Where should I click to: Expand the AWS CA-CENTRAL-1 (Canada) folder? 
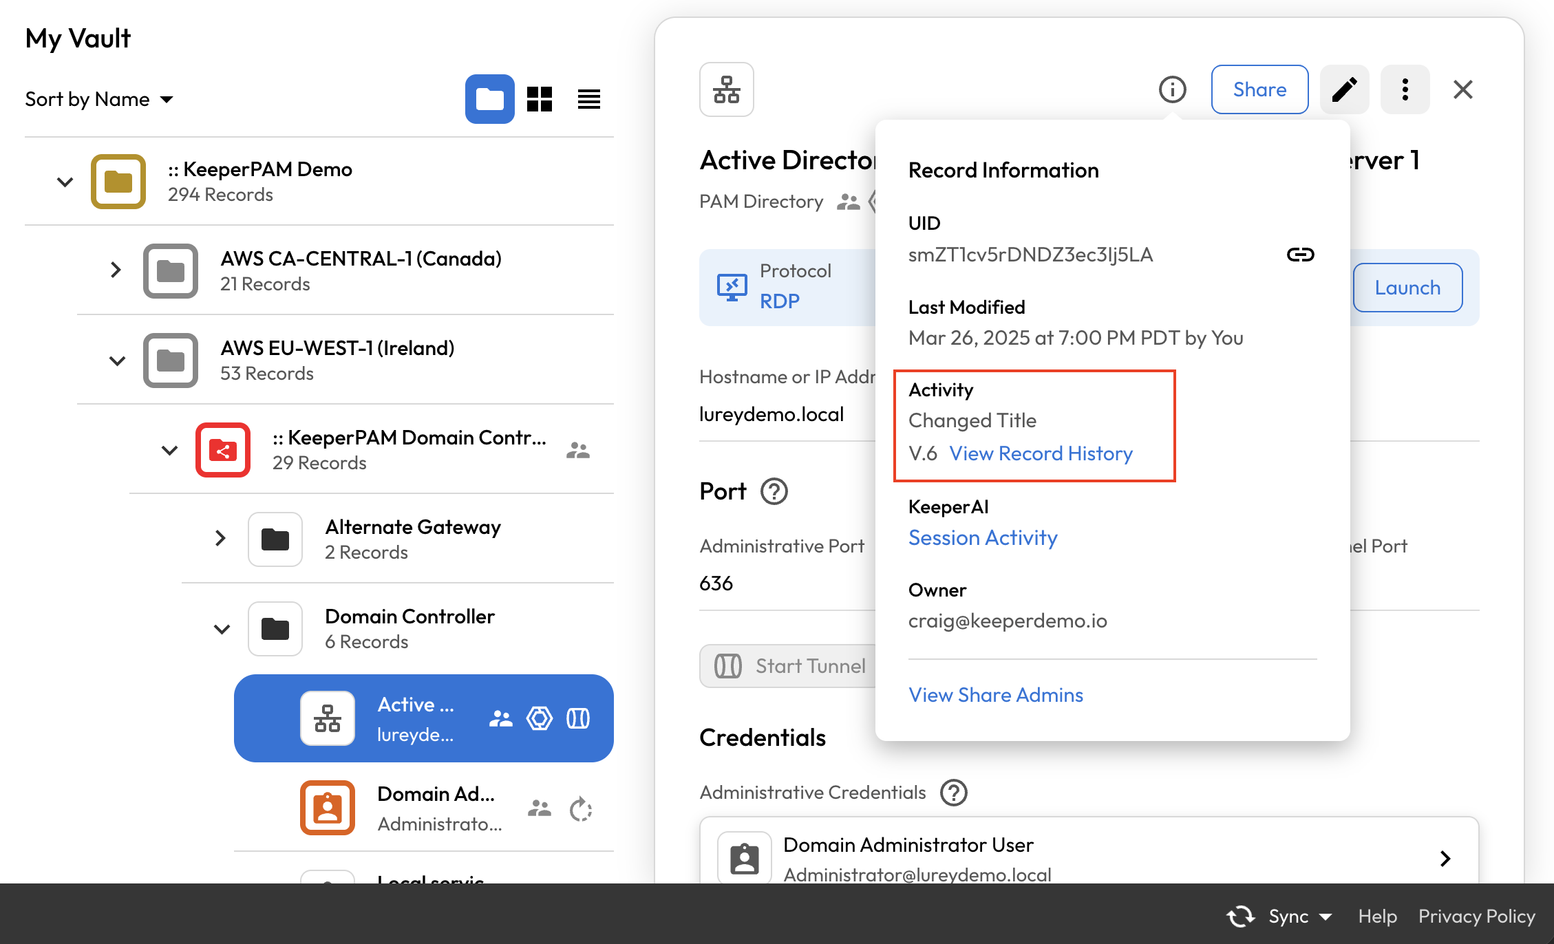click(x=116, y=270)
